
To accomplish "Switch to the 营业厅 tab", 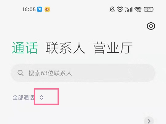I will point(113,48).
